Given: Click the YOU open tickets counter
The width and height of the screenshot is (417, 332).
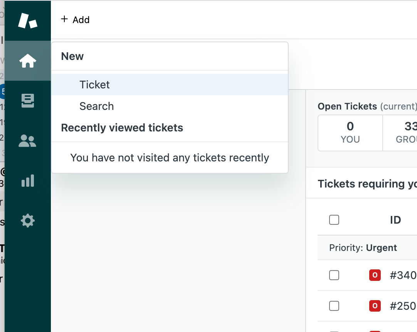Looking at the screenshot, I should click(350, 133).
